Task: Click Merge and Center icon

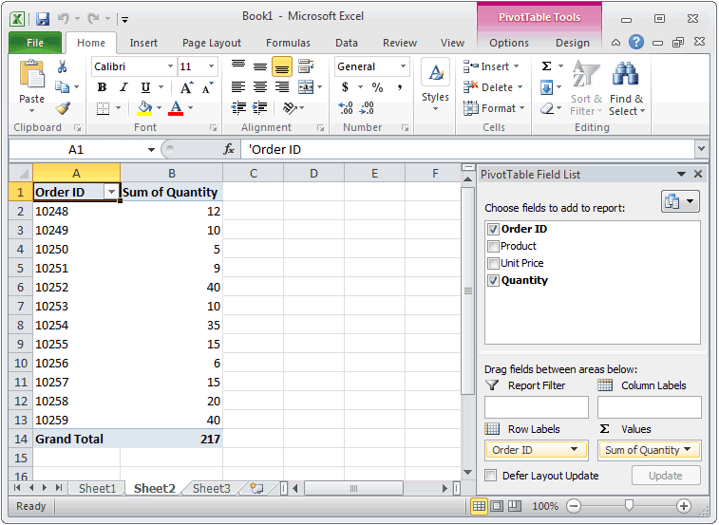Action: tap(306, 86)
